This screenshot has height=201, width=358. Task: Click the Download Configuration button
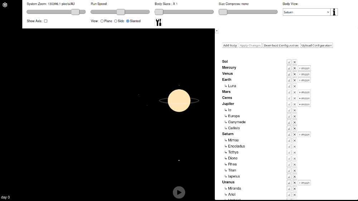pyautogui.click(x=281, y=45)
